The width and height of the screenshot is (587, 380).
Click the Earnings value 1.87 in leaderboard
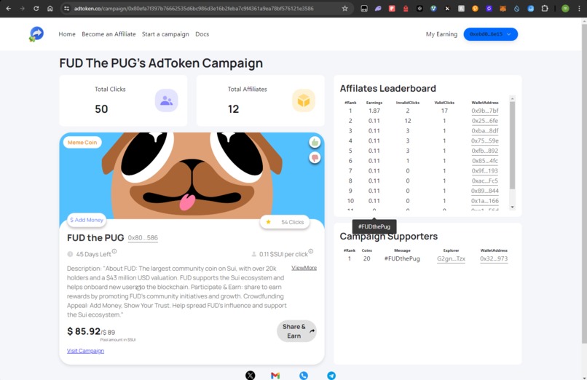374,111
